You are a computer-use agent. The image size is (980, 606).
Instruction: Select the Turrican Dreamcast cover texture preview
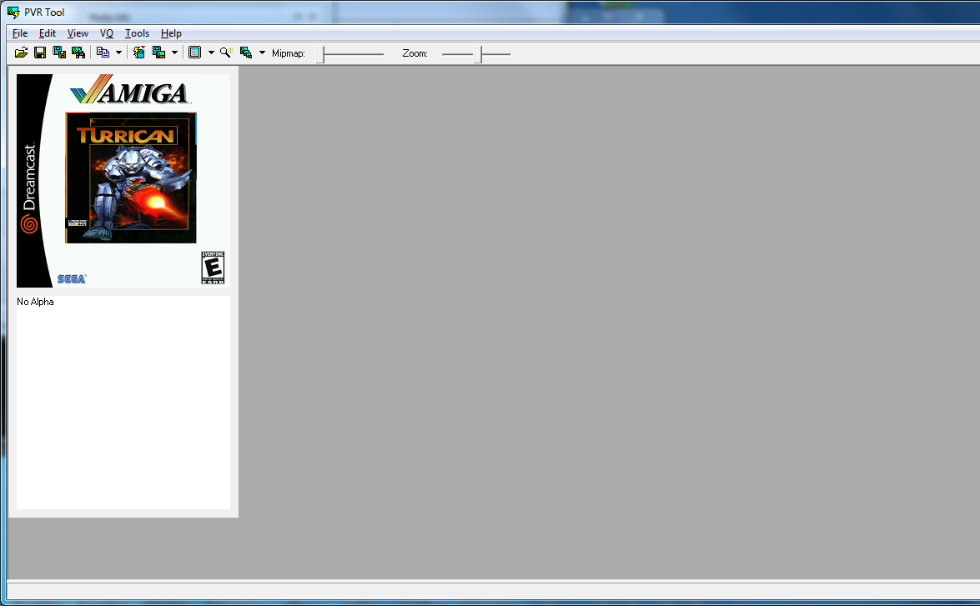coord(123,181)
